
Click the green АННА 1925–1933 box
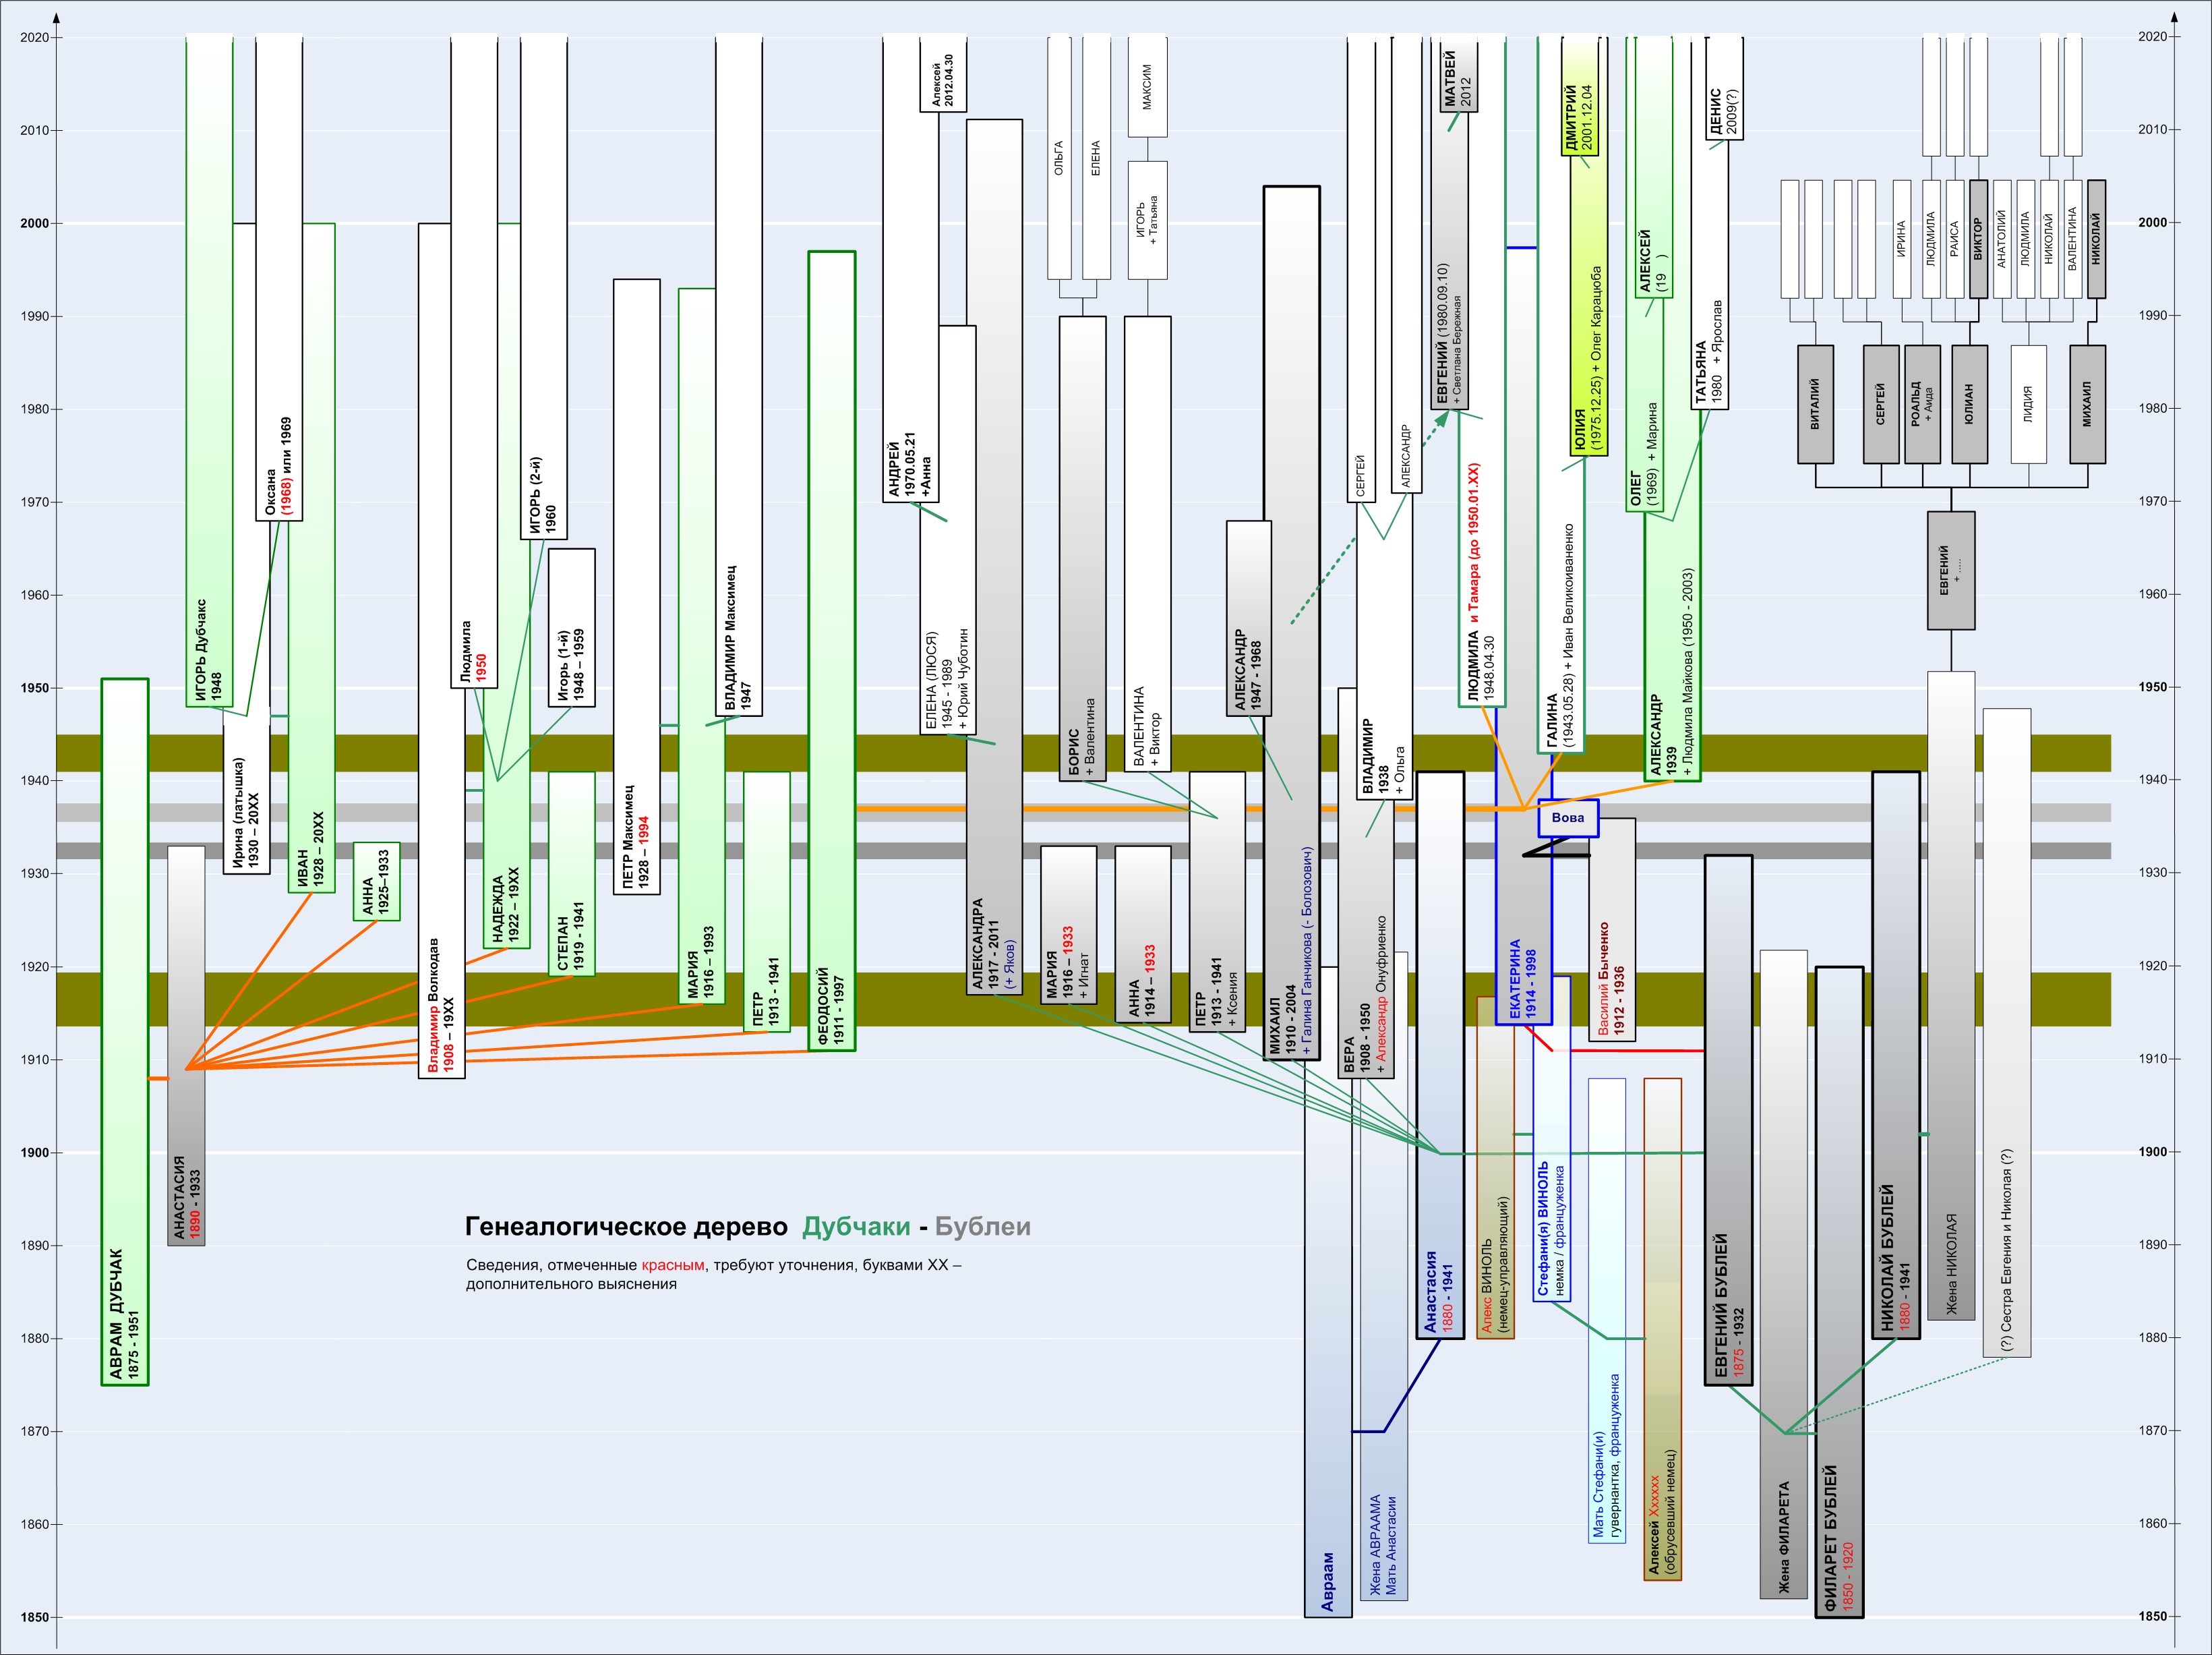[376, 881]
